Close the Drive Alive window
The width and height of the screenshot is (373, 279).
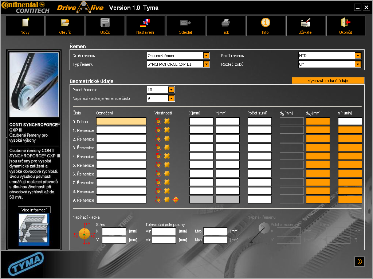(366, 8)
